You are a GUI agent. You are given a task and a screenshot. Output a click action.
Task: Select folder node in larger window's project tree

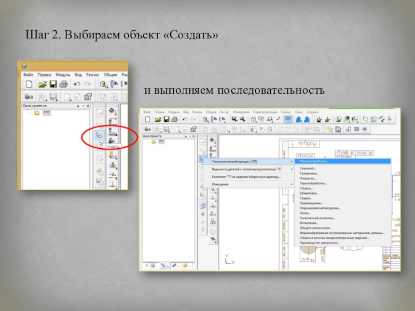pyautogui.click(x=154, y=142)
